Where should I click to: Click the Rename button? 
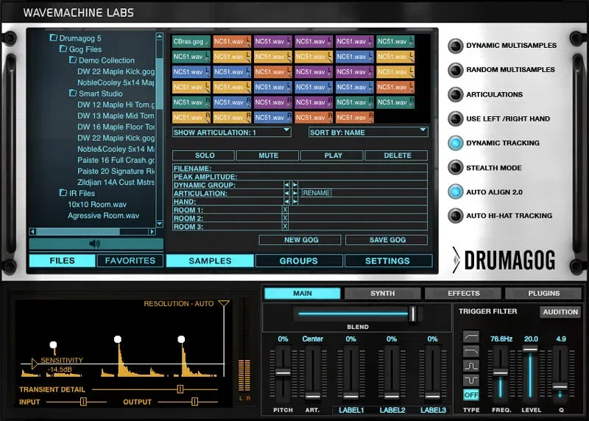tap(317, 193)
